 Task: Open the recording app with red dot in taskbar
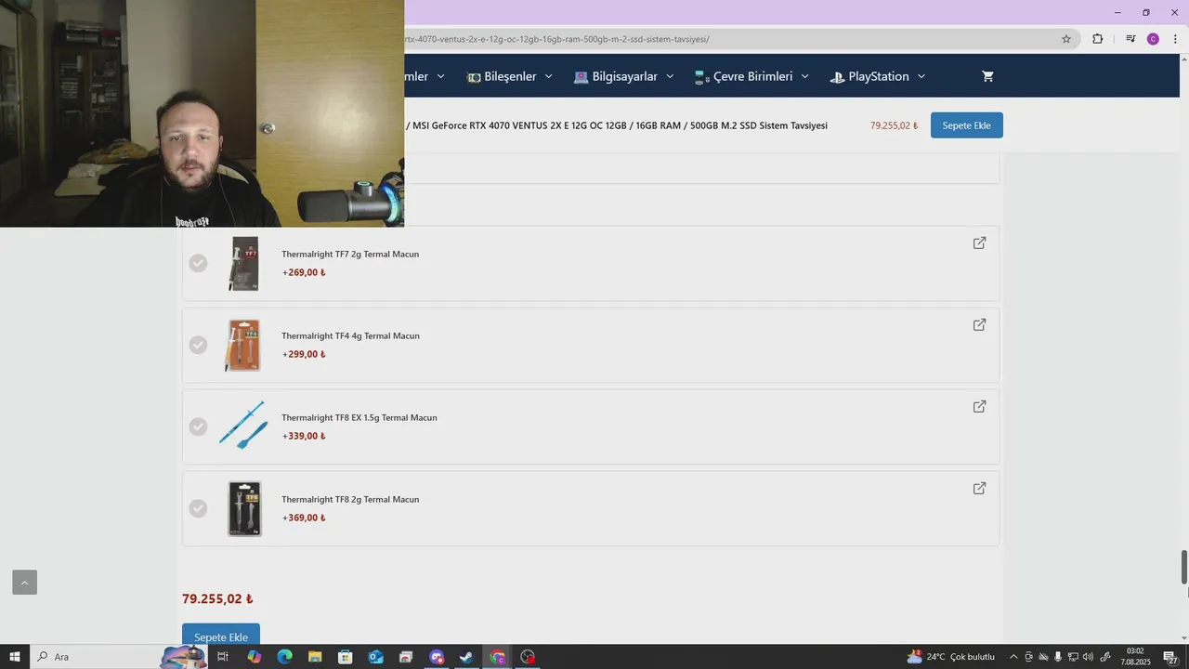(x=528, y=657)
